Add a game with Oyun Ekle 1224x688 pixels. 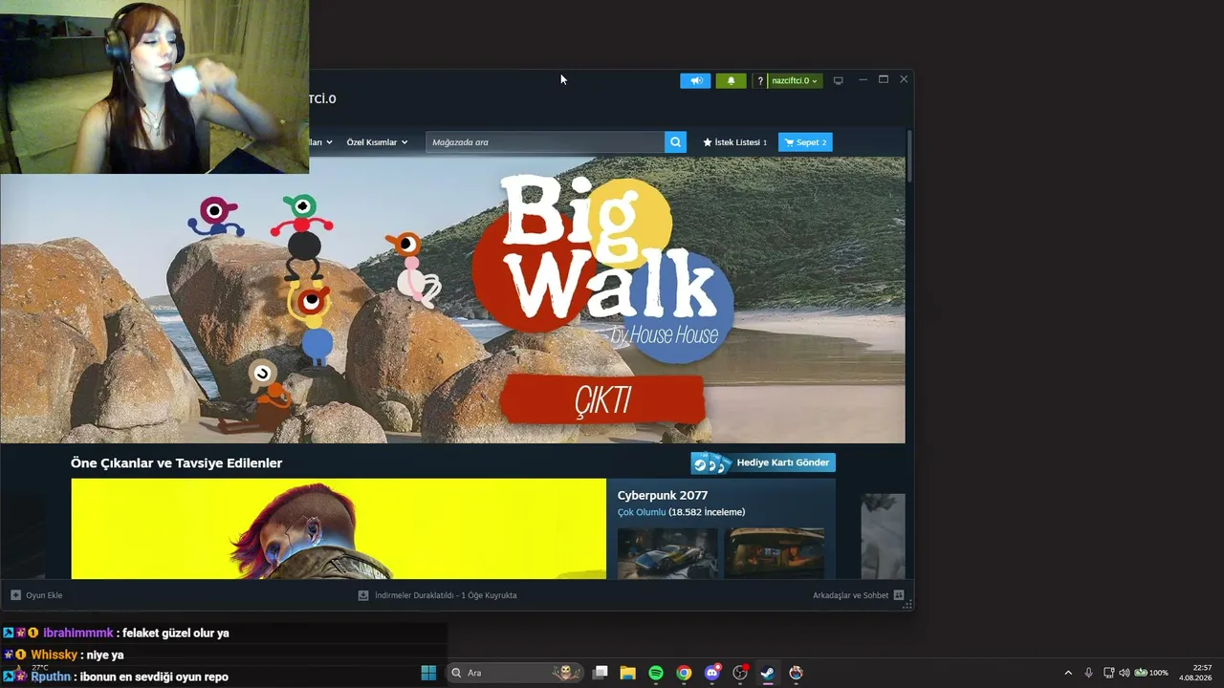(x=36, y=595)
